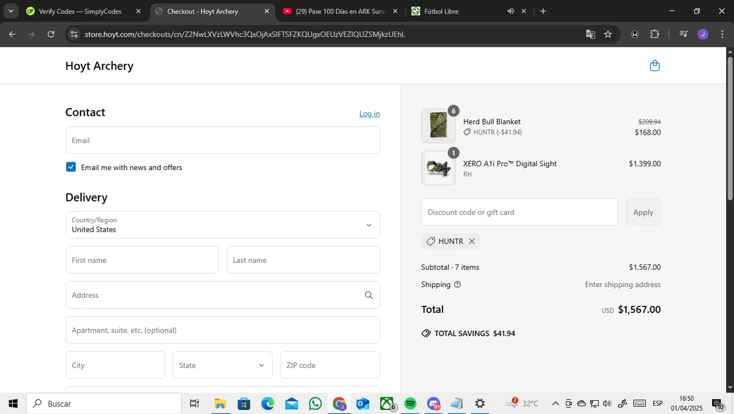The height and width of the screenshot is (414, 734).
Task: Click the Discount code or gift card field
Action: [519, 212]
